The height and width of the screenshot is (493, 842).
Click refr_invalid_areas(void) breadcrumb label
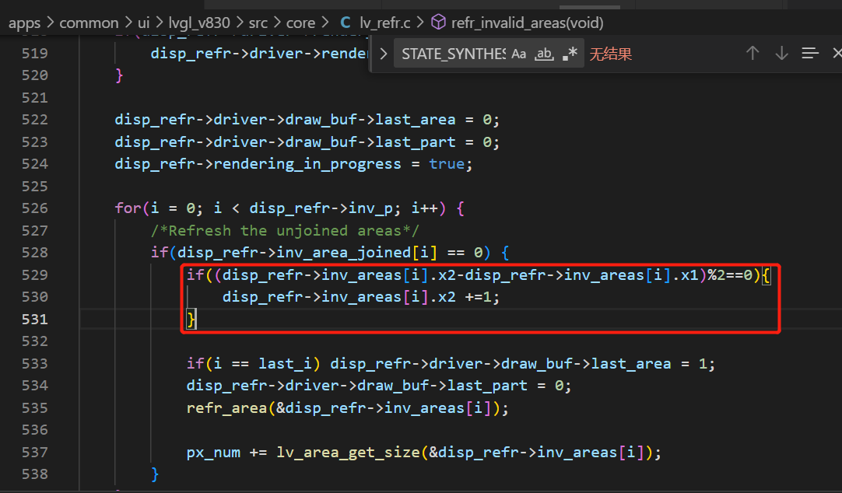click(x=528, y=23)
